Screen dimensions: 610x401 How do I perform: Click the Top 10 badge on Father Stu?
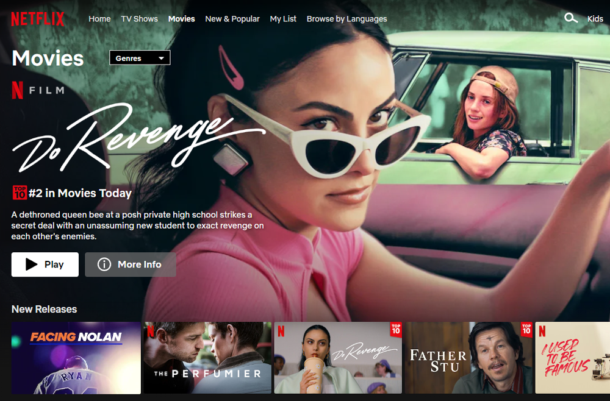pos(526,329)
